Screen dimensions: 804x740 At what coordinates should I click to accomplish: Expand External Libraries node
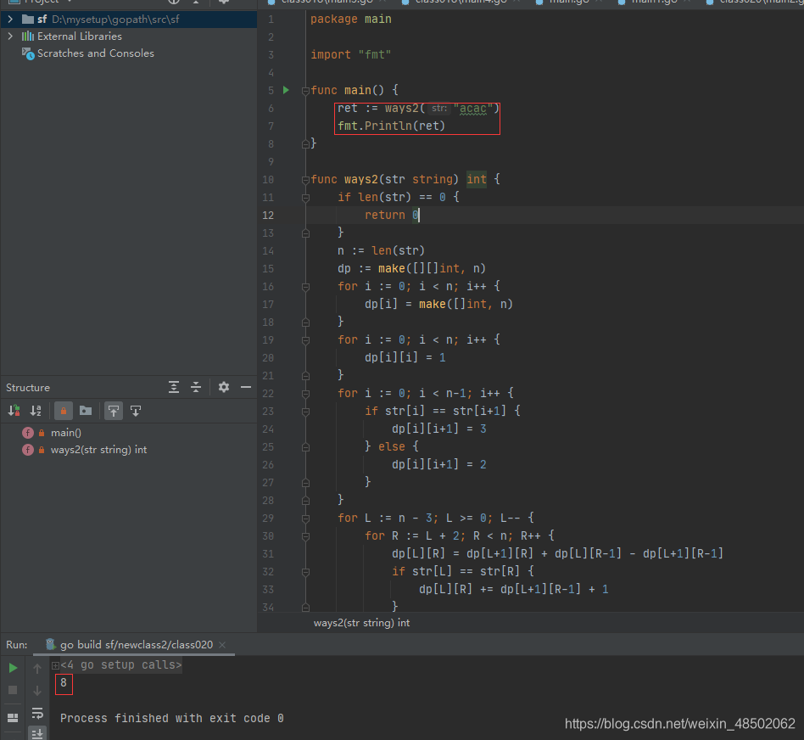pos(9,36)
